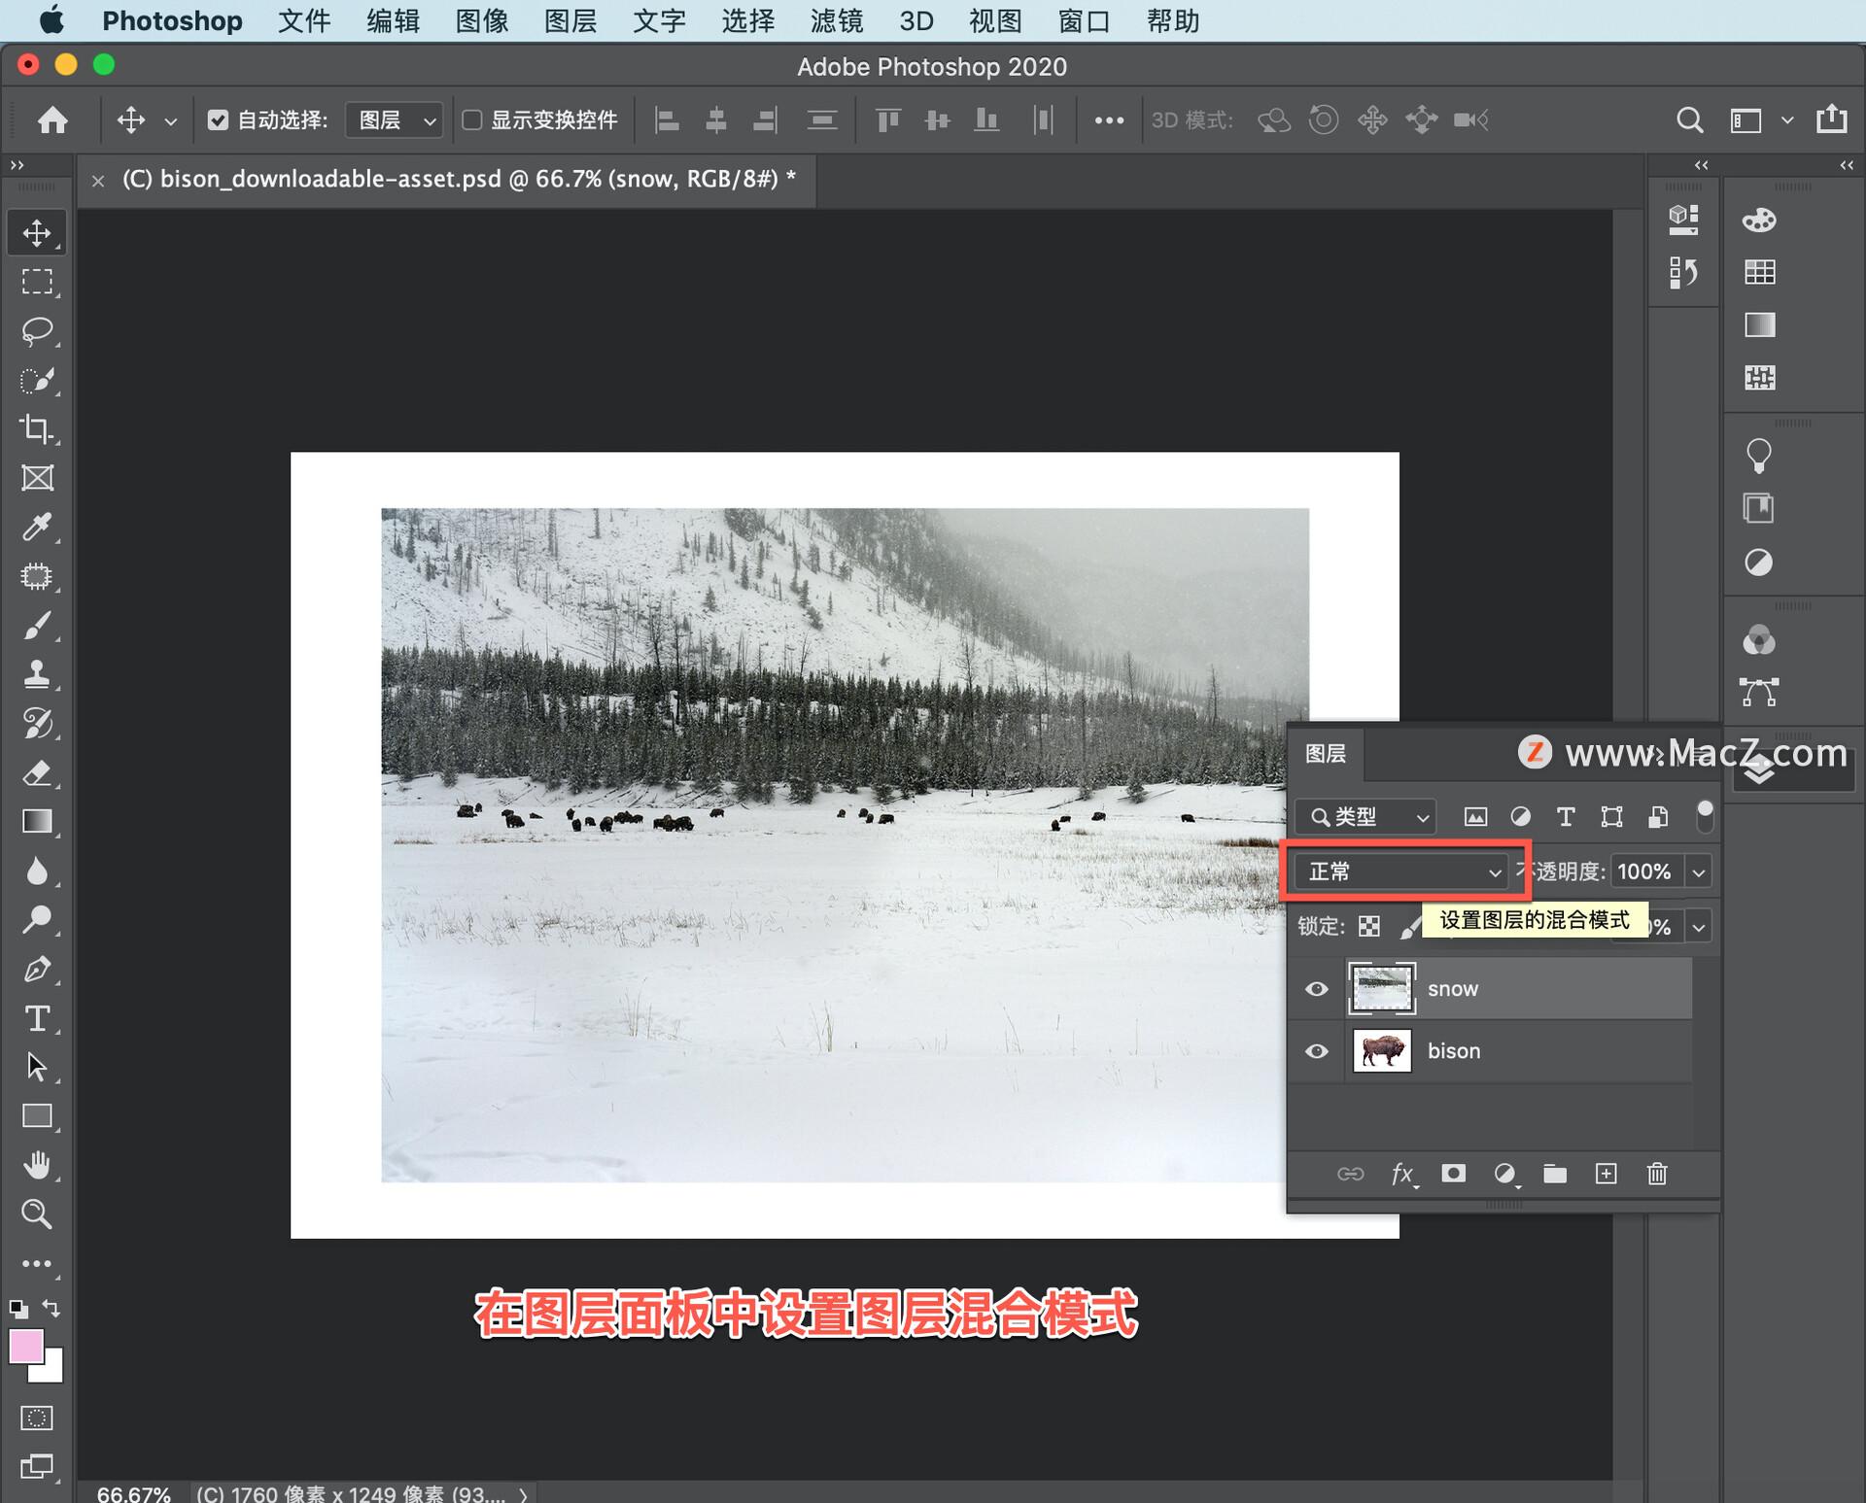The width and height of the screenshot is (1866, 1503).
Task: Open the opacity percentage dropdown
Action: coord(1700,870)
